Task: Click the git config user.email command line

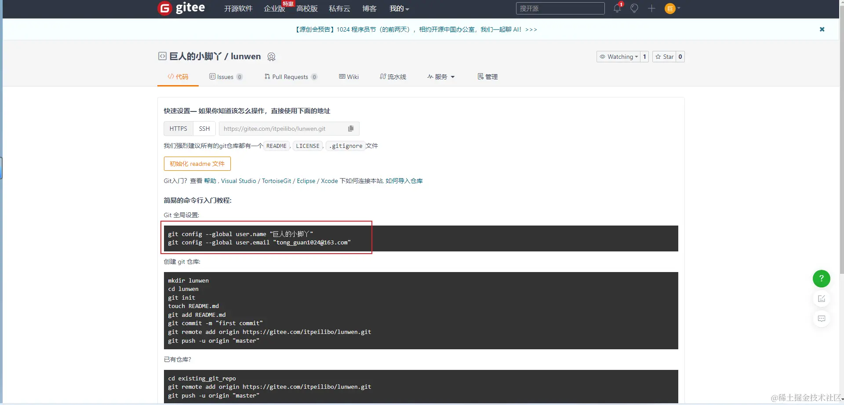Action: tap(259, 242)
